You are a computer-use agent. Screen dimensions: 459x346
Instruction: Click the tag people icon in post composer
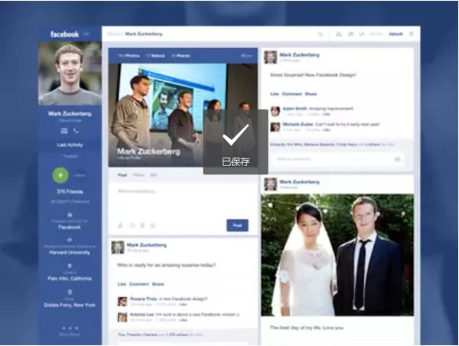click(x=121, y=225)
